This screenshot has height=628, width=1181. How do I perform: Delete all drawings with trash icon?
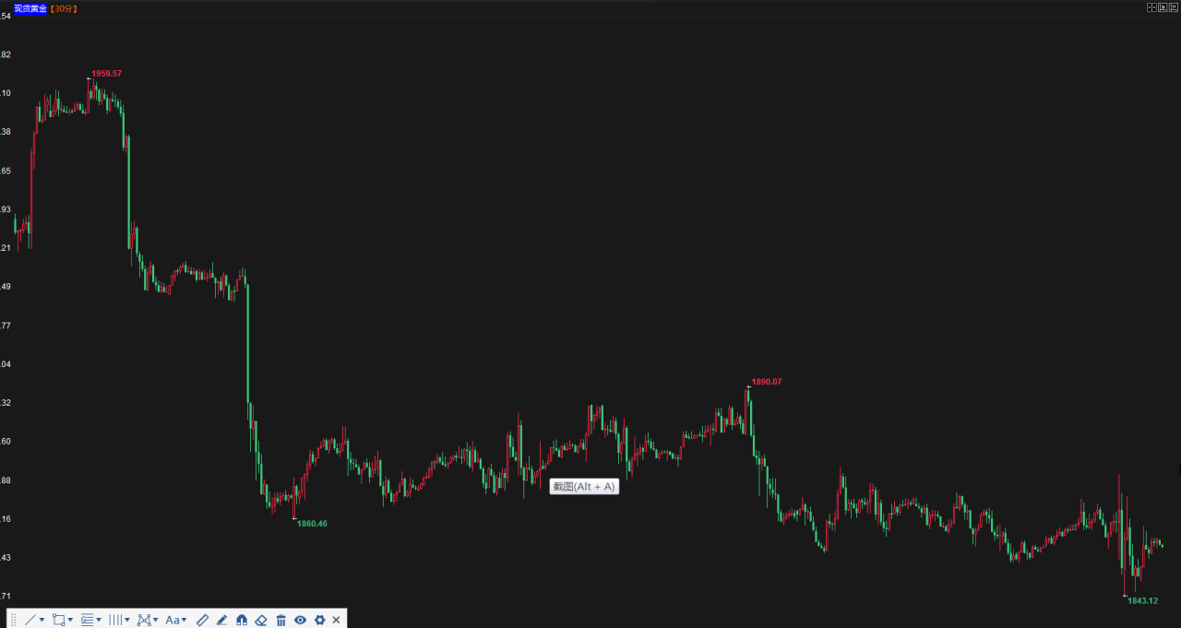click(281, 620)
